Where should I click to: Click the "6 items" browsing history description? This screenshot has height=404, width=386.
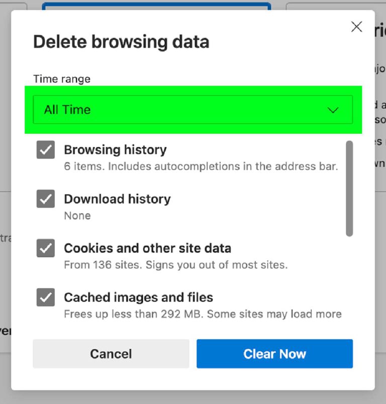pos(201,166)
